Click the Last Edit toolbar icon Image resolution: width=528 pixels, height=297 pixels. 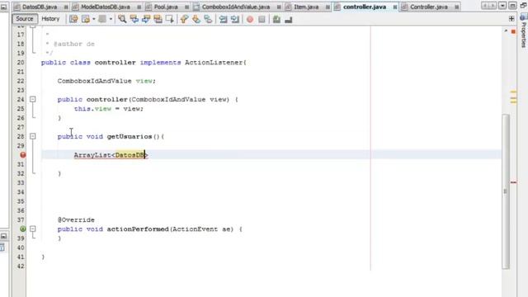[x=73, y=19]
